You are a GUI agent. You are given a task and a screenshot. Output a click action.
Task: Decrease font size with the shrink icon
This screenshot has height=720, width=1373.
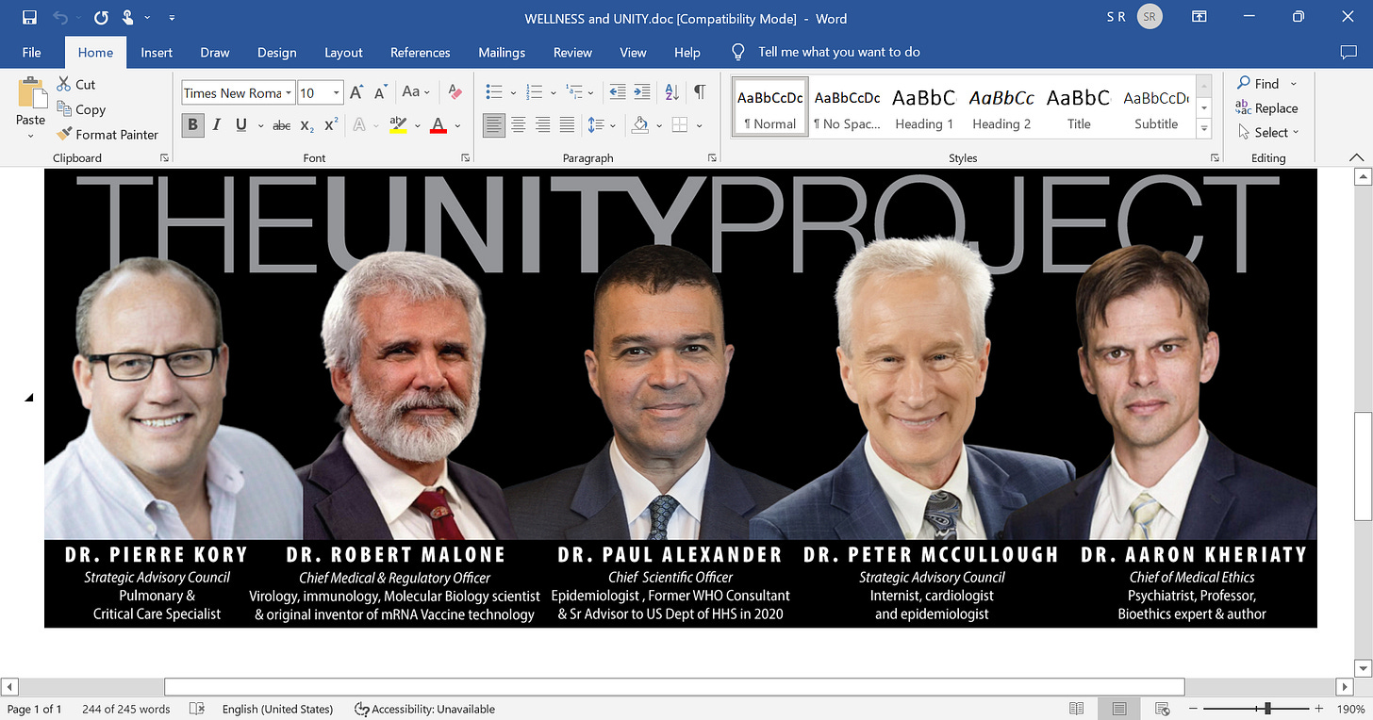pos(380,92)
